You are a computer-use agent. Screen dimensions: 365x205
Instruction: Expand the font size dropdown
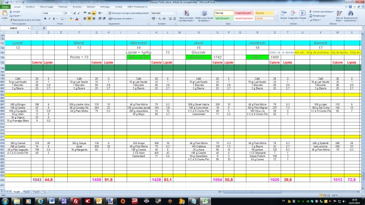71,13
